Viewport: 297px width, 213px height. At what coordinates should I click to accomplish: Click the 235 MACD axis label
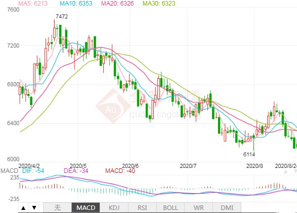click(x=15, y=177)
